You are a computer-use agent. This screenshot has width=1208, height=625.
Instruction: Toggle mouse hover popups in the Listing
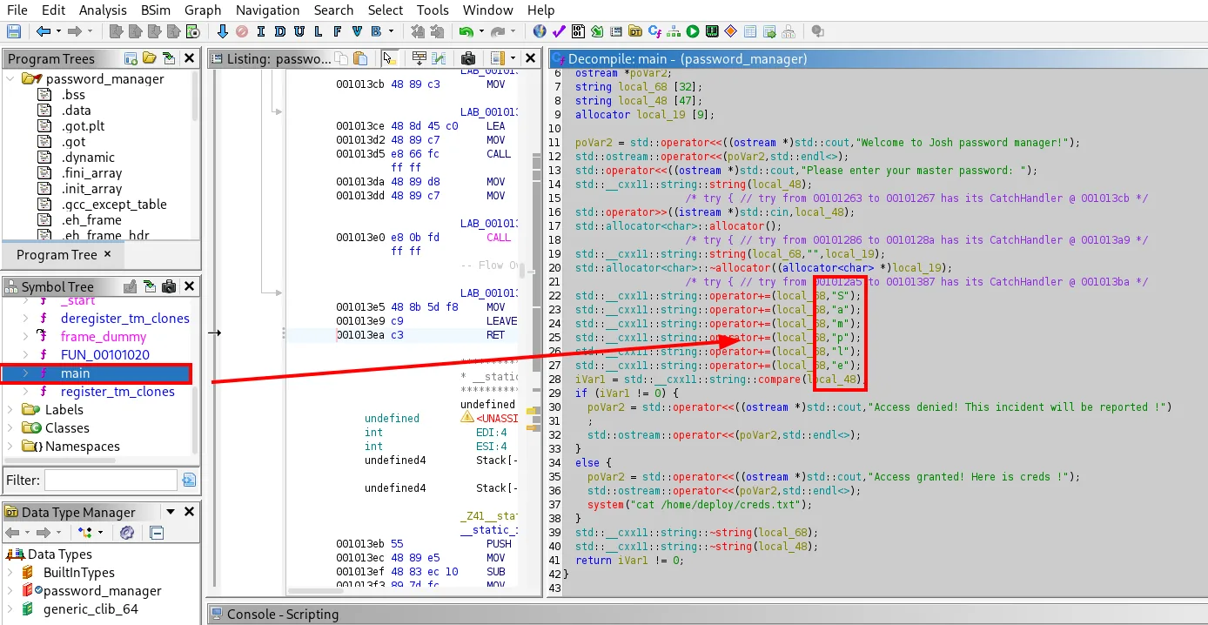coord(388,58)
